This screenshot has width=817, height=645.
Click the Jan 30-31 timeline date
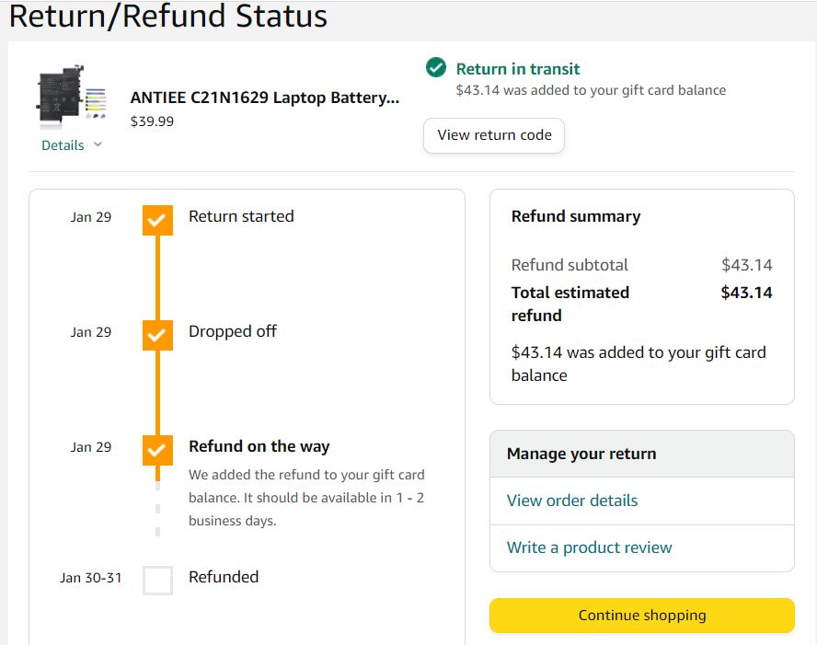[x=91, y=578]
